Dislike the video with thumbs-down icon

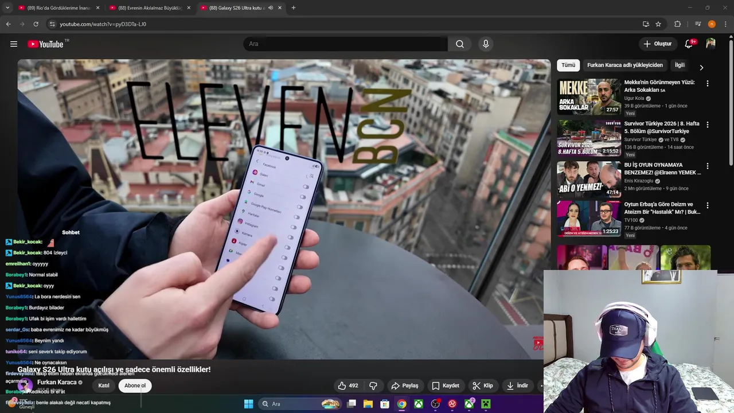coord(373,385)
